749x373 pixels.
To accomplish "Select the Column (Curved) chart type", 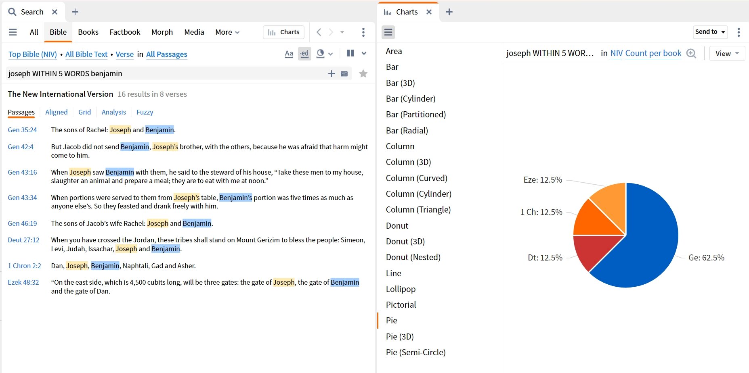I will click(x=416, y=178).
